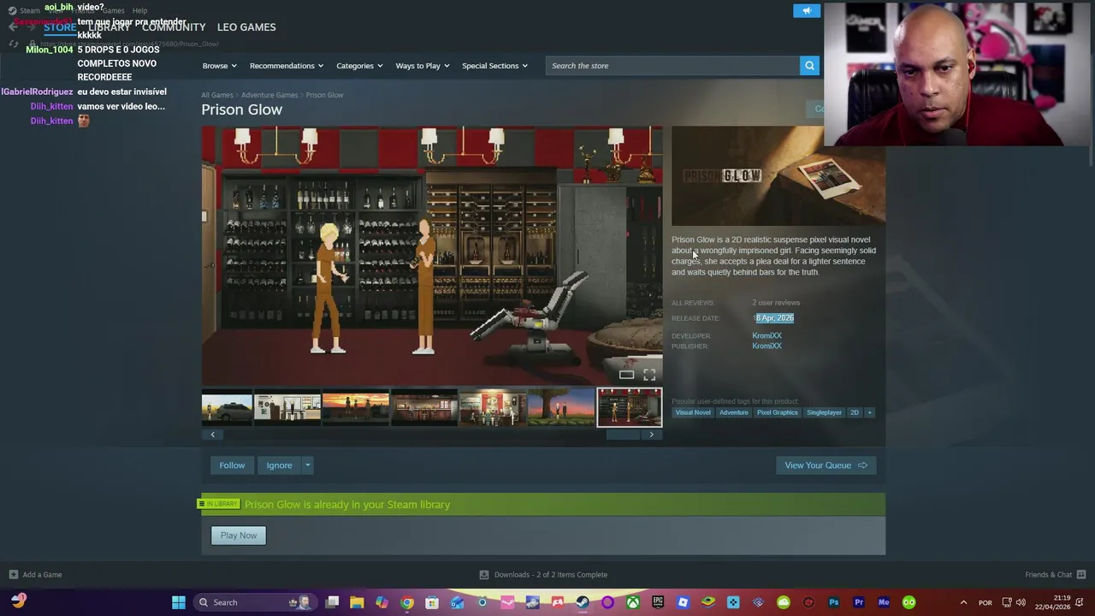Screen dimensions: 1095x616
Task: Click the Follow button
Action: pos(232,465)
